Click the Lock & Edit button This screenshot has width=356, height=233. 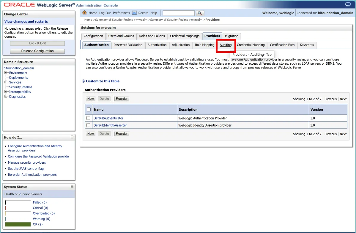(37, 43)
